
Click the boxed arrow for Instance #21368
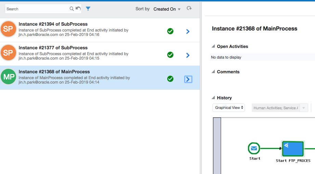pyautogui.click(x=188, y=79)
